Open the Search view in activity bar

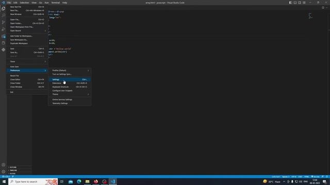4,15
